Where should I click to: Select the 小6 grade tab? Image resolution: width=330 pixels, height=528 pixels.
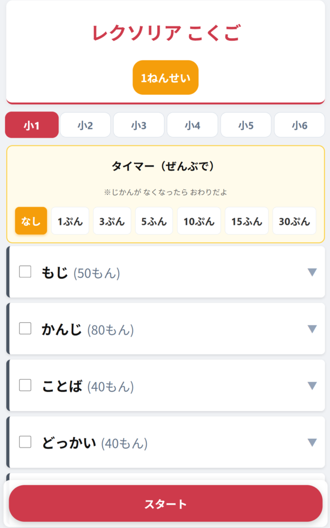300,125
